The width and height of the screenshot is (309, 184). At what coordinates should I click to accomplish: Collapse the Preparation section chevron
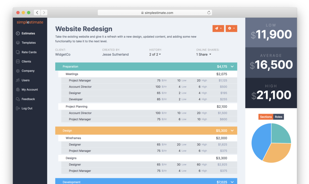click(232, 67)
